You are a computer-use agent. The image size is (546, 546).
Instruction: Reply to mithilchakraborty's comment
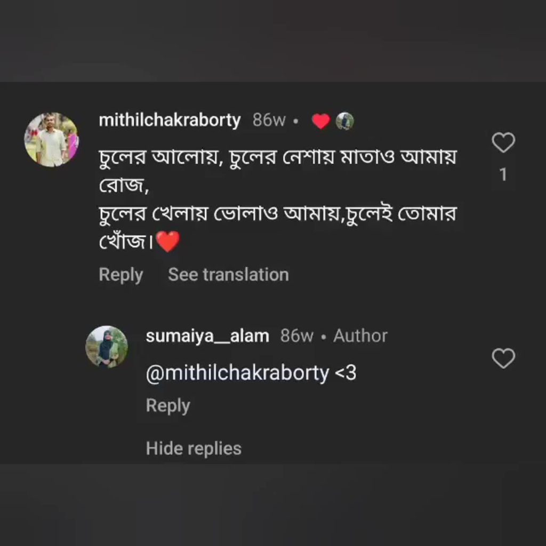[x=121, y=275]
